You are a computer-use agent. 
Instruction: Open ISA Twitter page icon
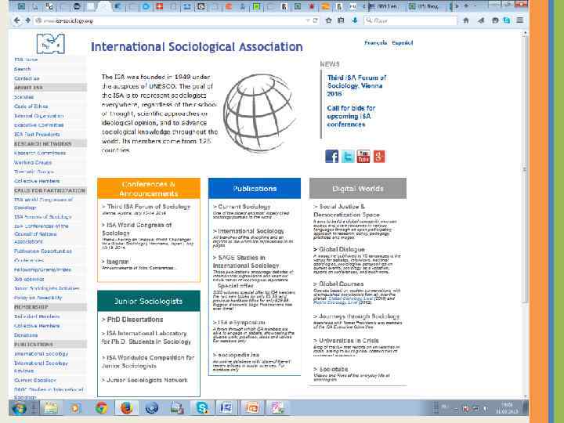[348, 157]
